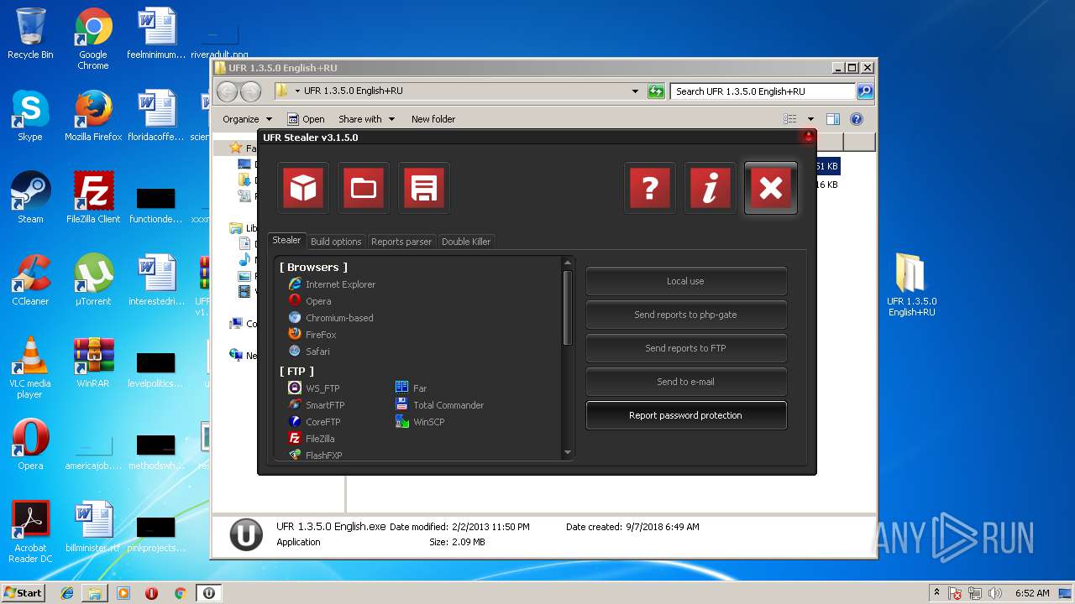Open help with the red question mark icon
This screenshot has width=1075, height=604.
649,188
